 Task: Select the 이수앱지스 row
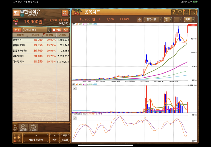(x=41, y=62)
